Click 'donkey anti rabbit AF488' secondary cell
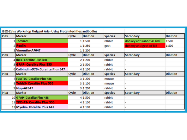 [145, 41]
